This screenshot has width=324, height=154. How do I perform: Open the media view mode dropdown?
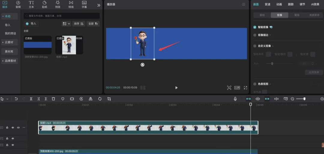[66, 24]
